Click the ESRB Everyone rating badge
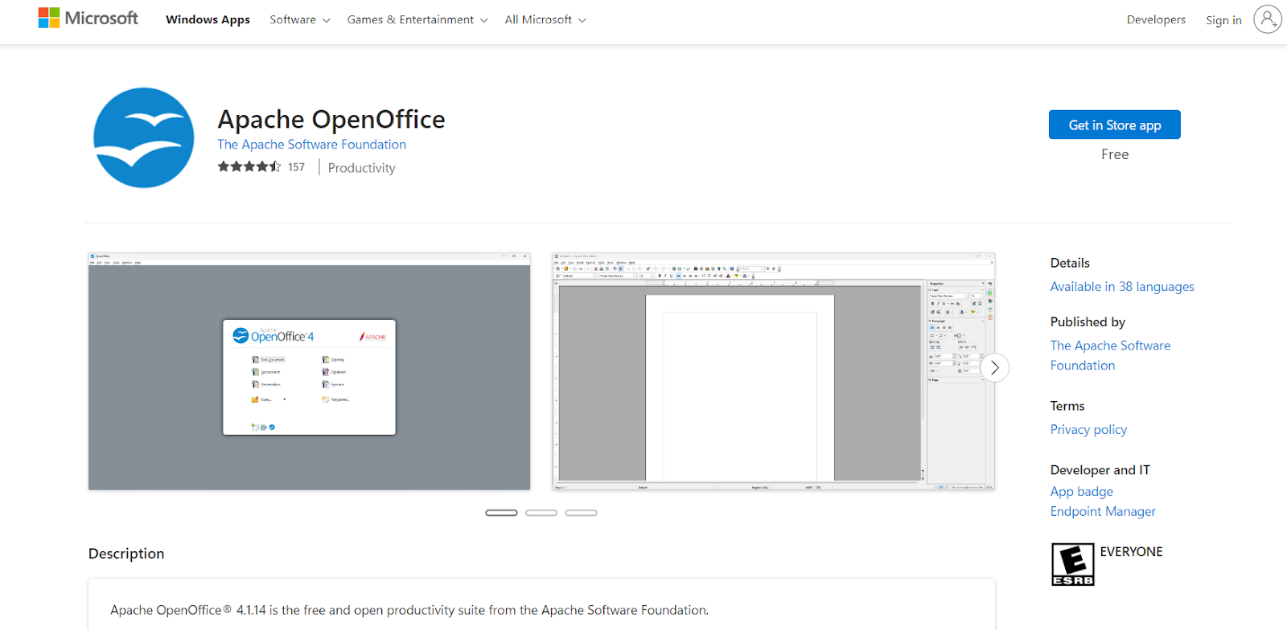Viewport: 1287px width, 630px height. coord(1073,564)
